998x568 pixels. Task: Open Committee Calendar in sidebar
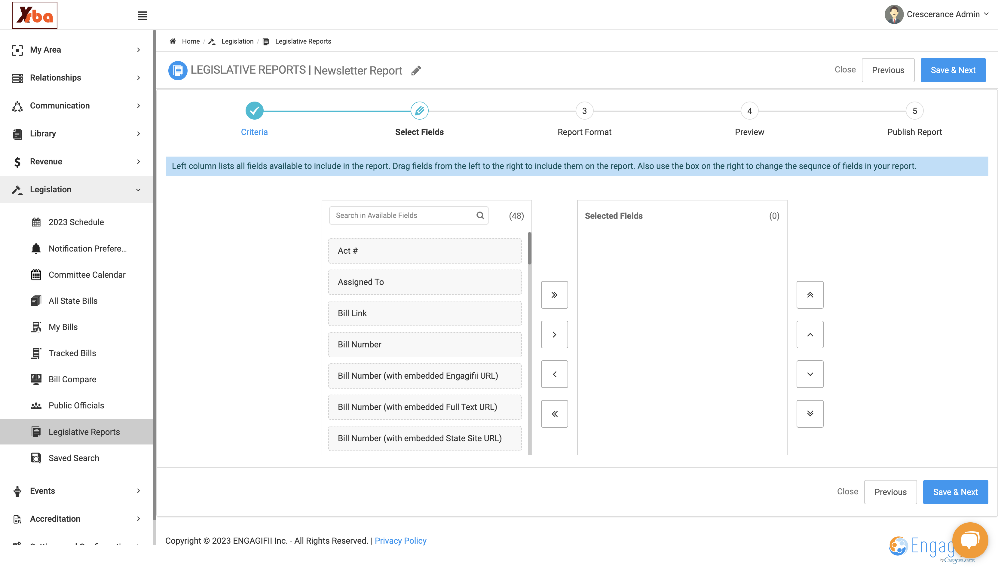coord(76,275)
